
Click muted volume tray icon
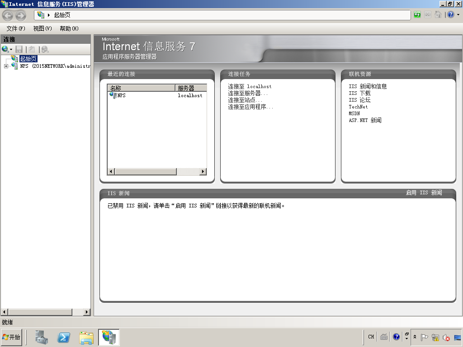446,337
